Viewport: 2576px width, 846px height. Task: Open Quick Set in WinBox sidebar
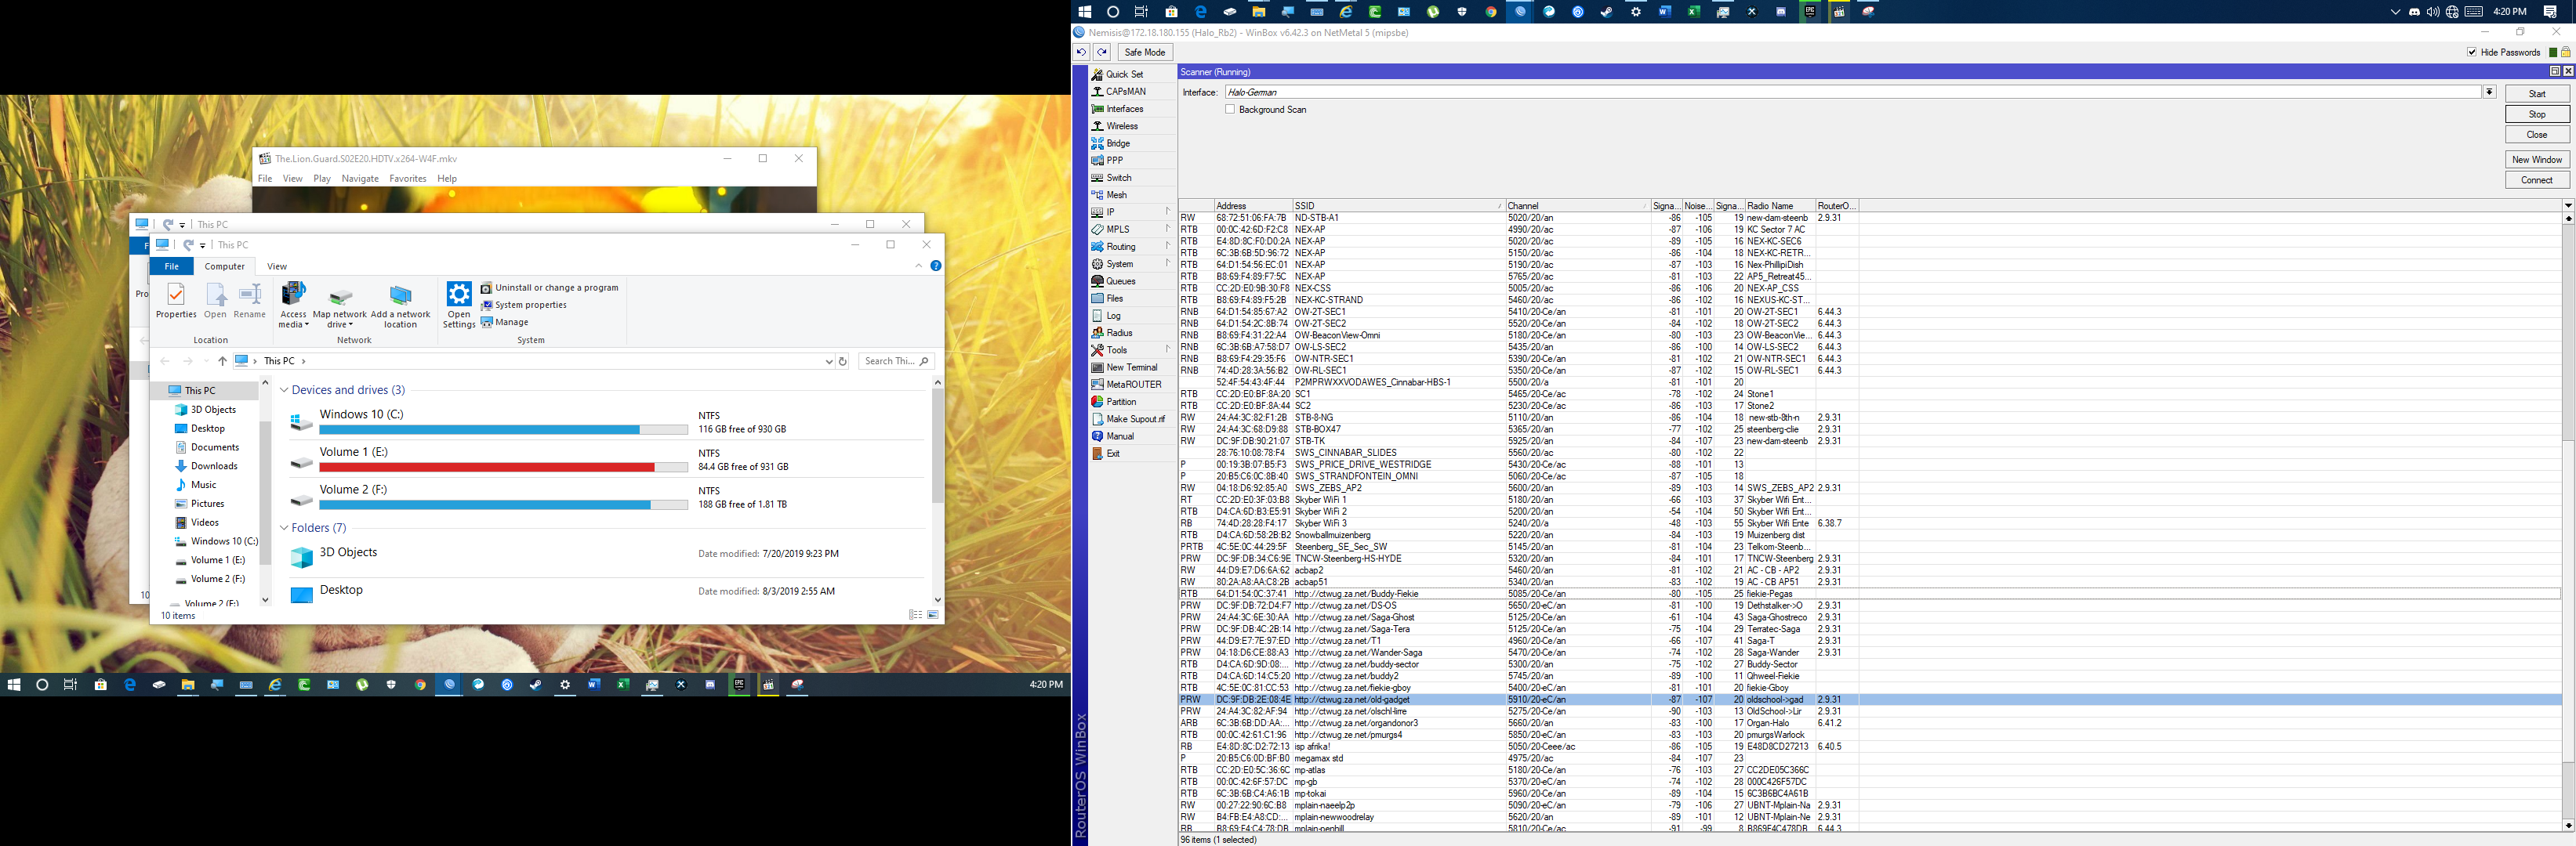click(1124, 74)
